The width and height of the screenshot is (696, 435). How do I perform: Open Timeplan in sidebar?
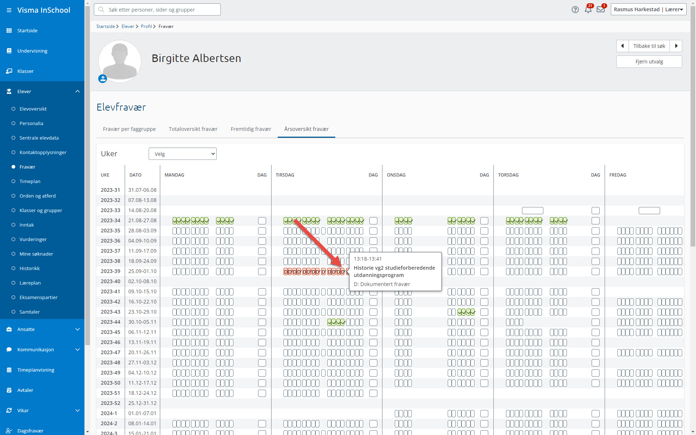pyautogui.click(x=30, y=181)
